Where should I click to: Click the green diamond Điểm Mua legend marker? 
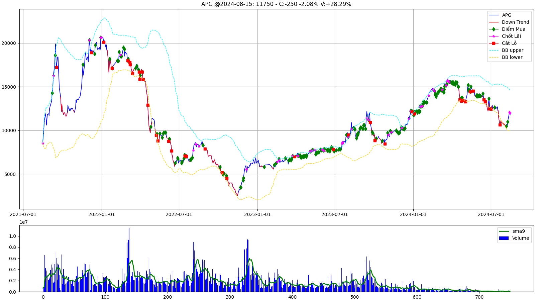494,29
